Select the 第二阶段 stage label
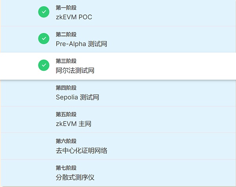This screenshot has width=236, height=187. (66, 35)
